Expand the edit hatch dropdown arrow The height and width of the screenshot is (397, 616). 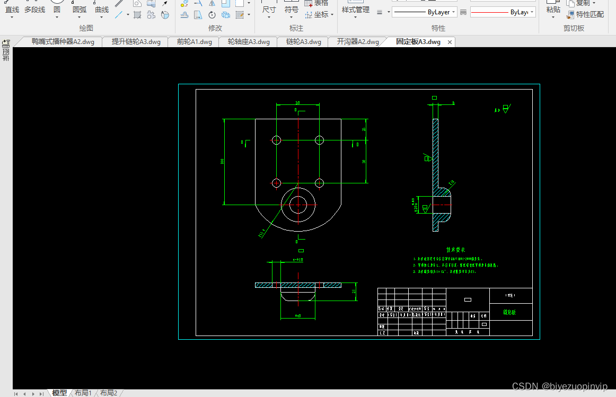click(x=249, y=15)
